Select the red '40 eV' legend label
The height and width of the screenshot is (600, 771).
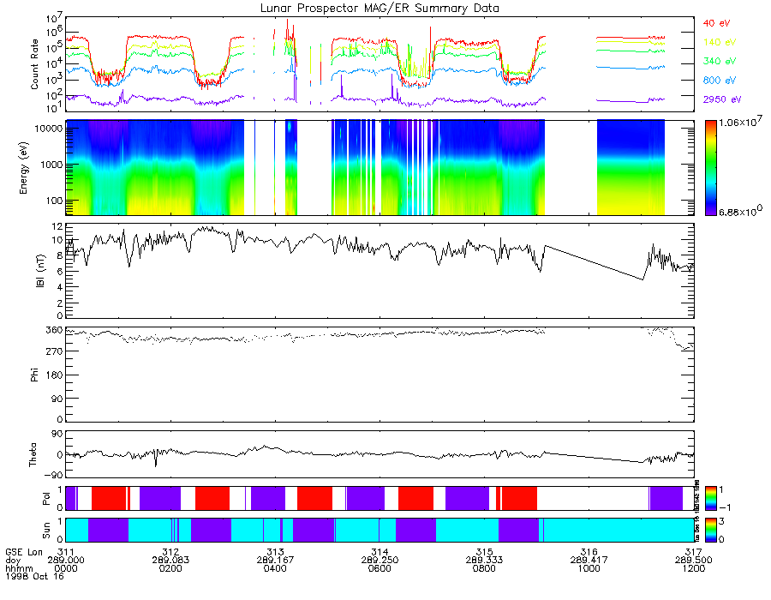[x=716, y=23]
